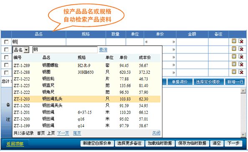
Task: Click the clipboard icon in the second row
Action: coord(234,48)
